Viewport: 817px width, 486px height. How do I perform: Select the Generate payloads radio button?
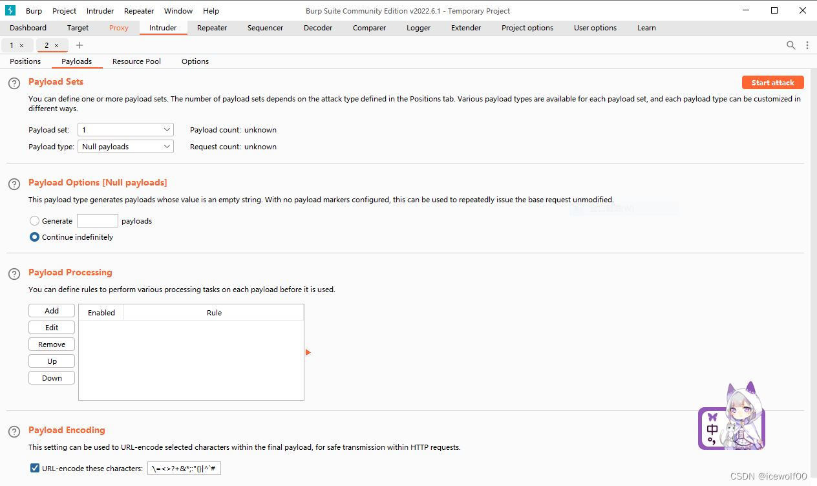35,221
